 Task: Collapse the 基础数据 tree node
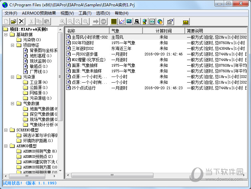(x=6, y=34)
